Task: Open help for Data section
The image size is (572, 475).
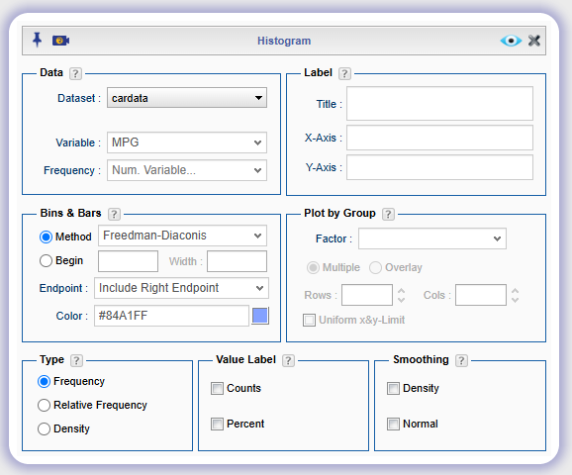Action: [75, 73]
